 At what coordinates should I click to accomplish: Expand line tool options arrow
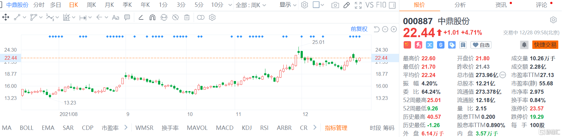[x=24, y=18]
